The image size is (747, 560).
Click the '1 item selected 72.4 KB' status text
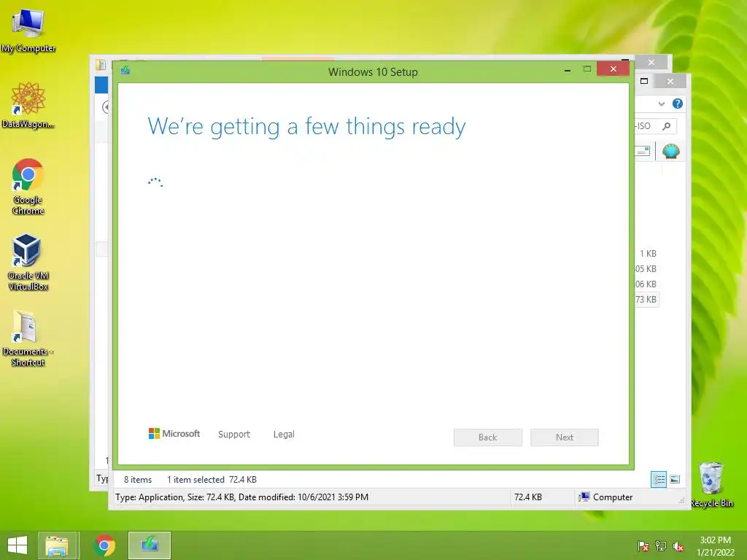(x=212, y=480)
